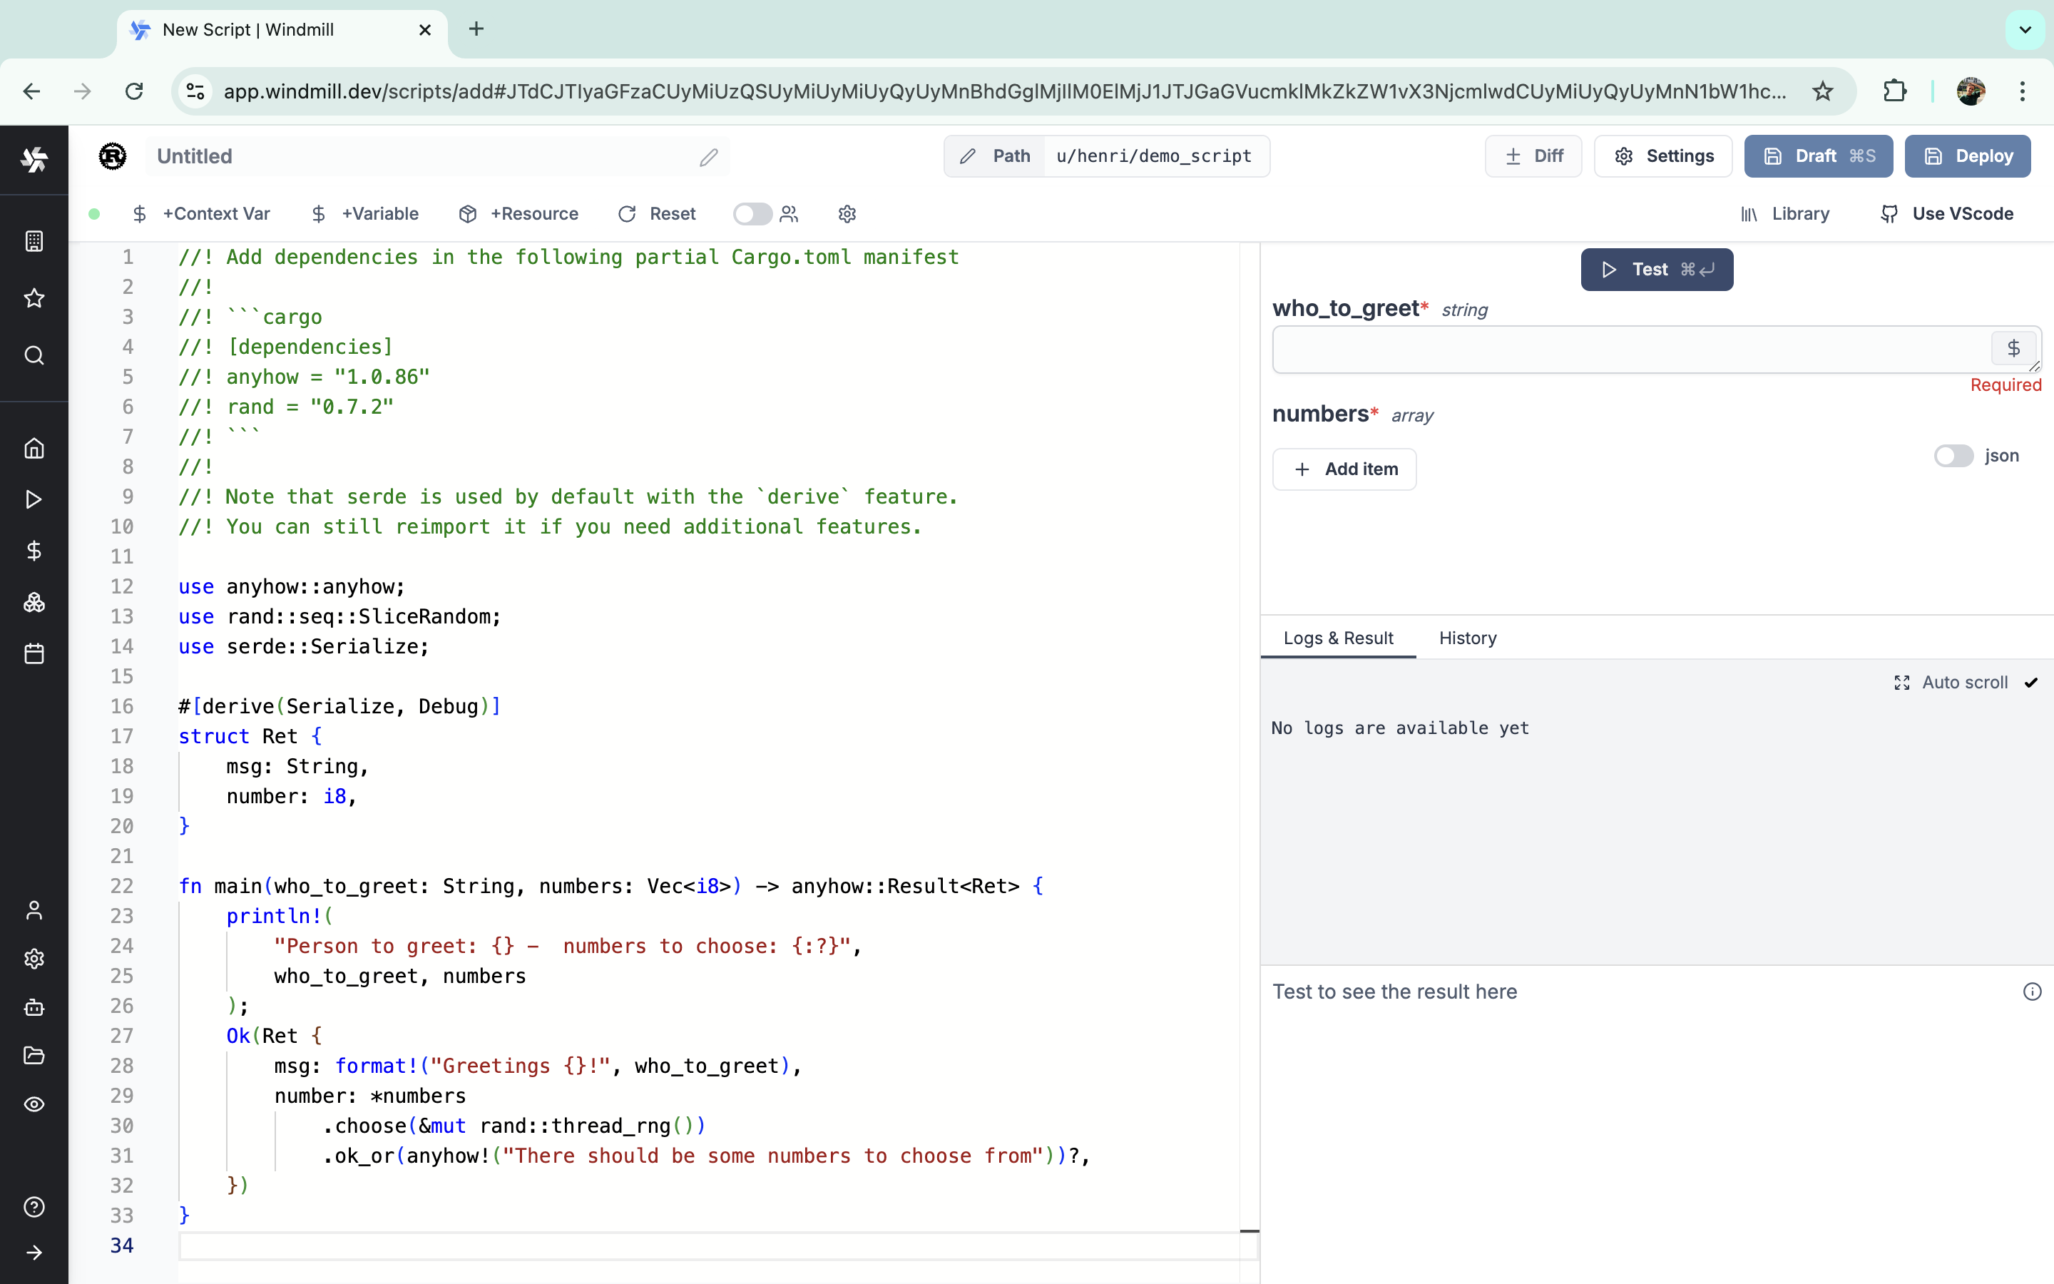Select the Logs & Result tab
2054x1284 pixels.
pos(1339,638)
